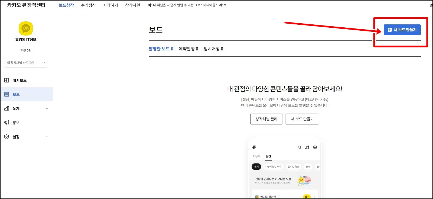Click the 크로스미디어 notice text
Screen dimensions: 433x199
[190, 5]
